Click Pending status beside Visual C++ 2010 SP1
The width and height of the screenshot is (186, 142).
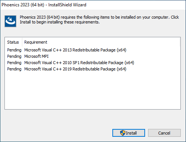click(x=14, y=63)
